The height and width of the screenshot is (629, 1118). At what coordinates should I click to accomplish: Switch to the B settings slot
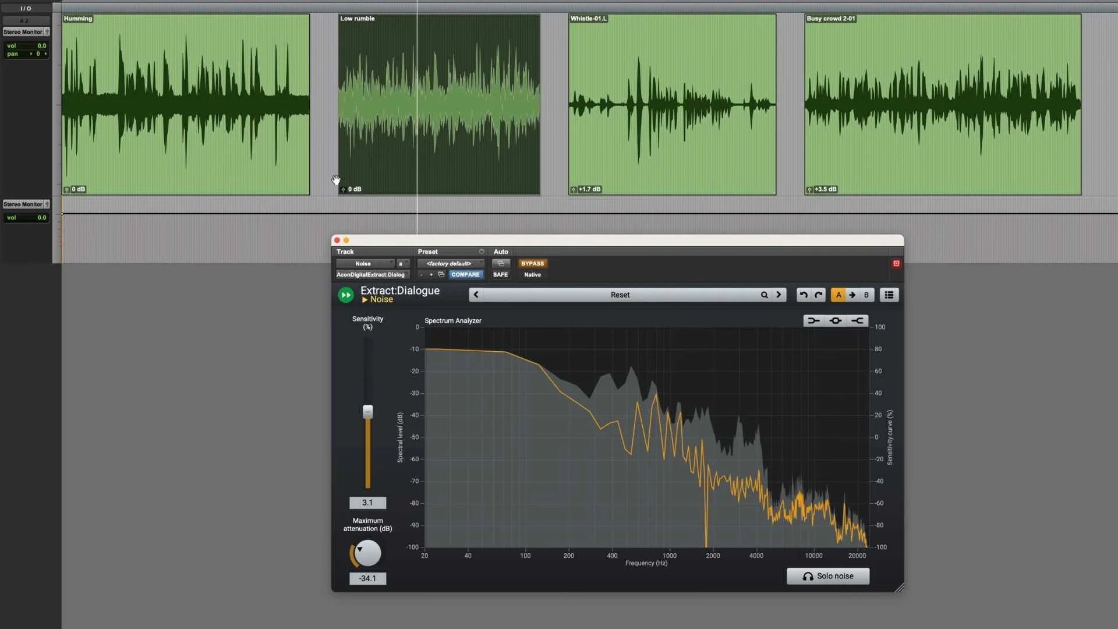(866, 295)
